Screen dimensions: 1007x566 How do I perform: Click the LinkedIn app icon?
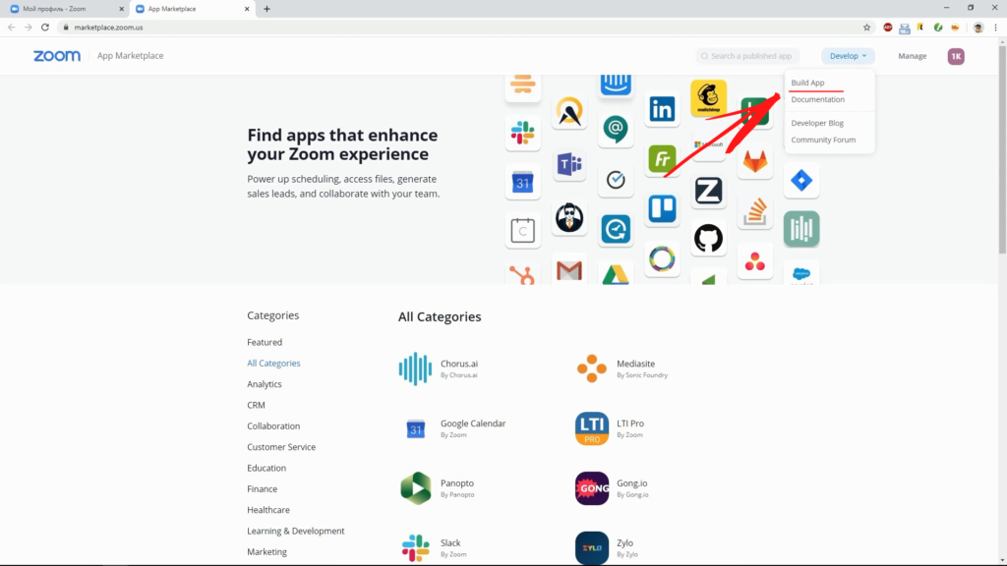click(x=662, y=109)
